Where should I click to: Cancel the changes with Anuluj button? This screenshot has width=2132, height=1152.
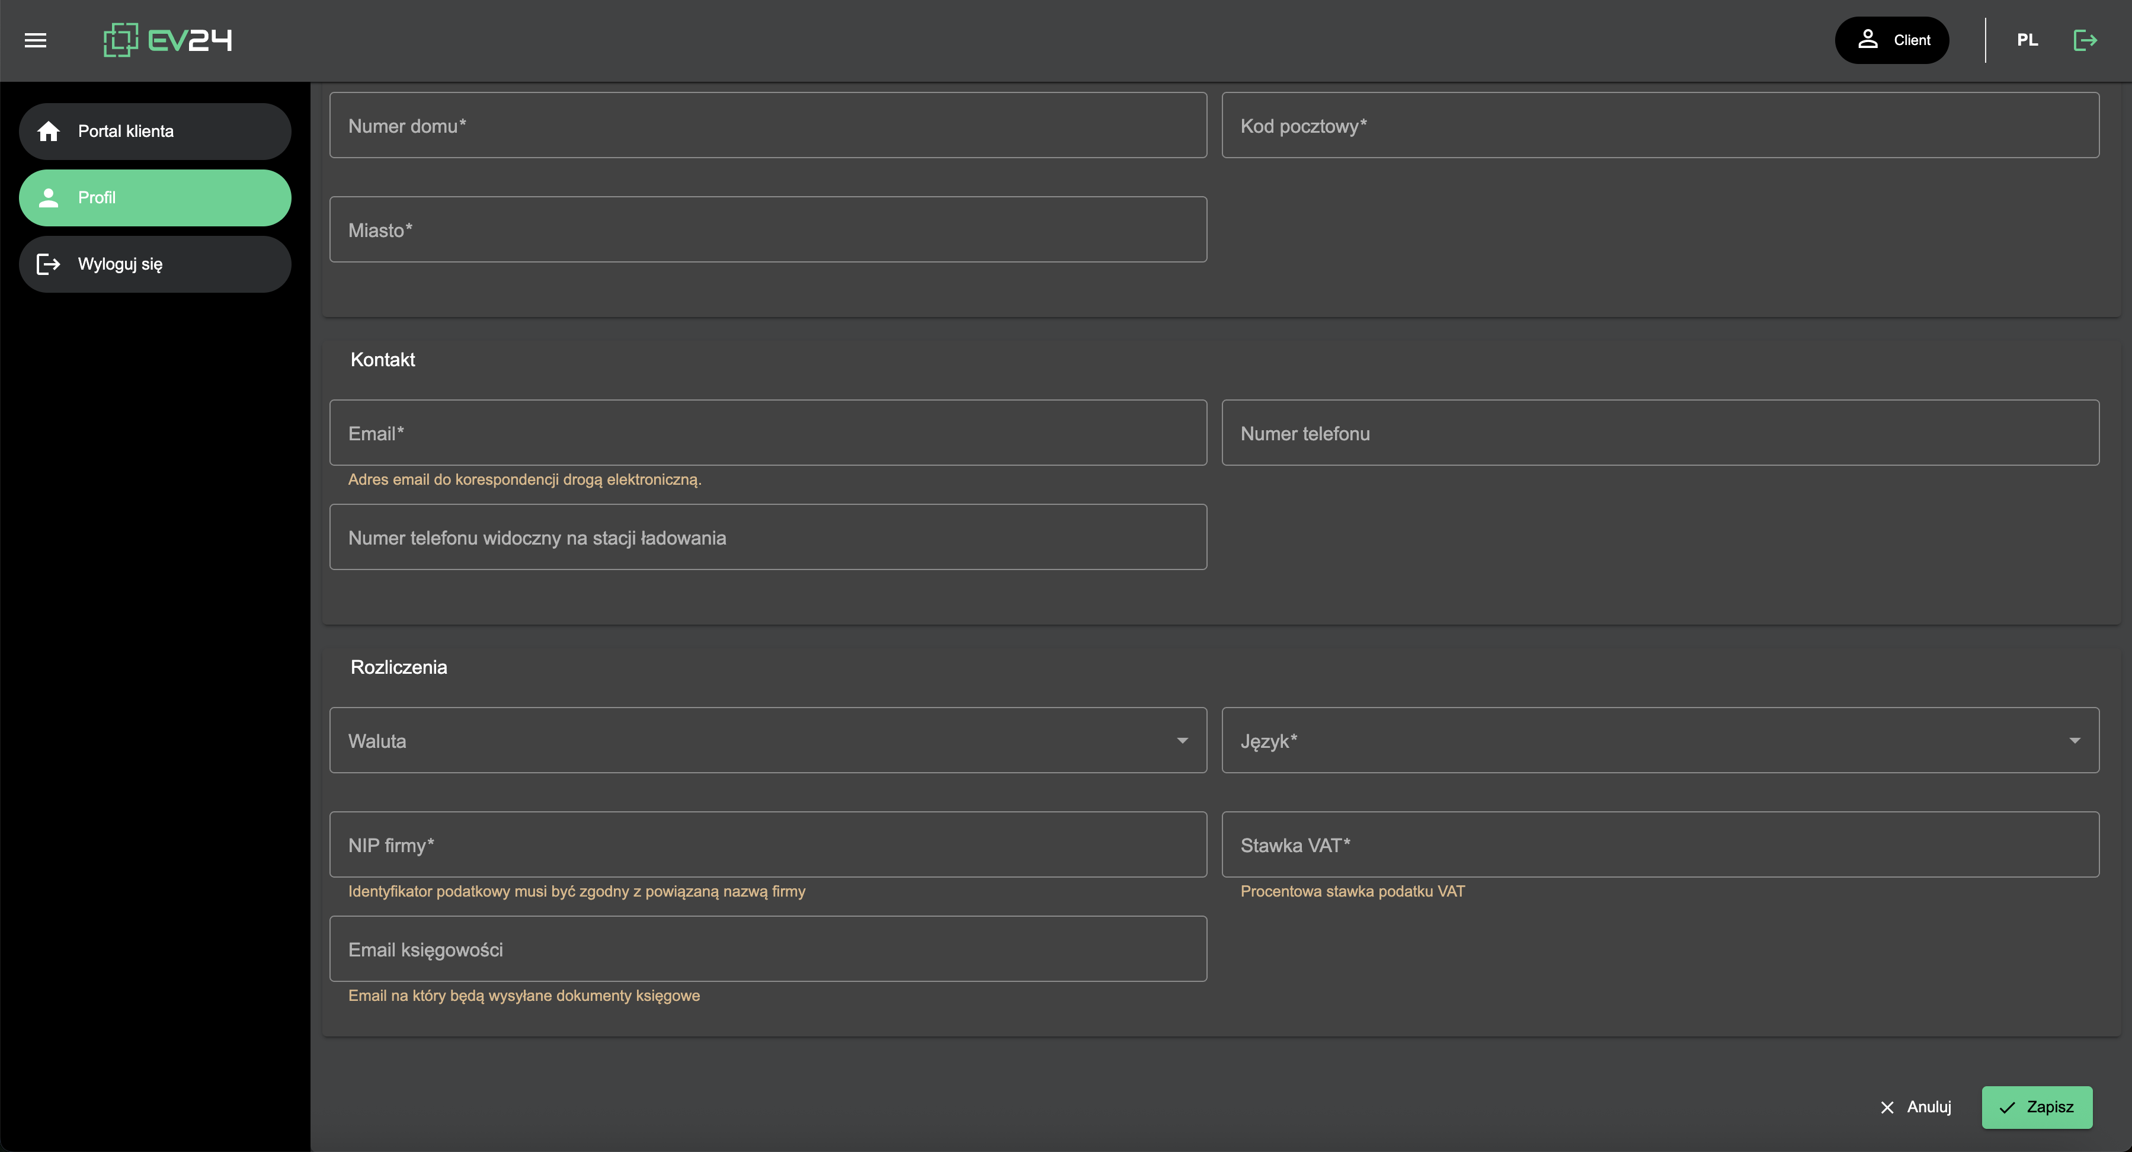pos(1916,1108)
